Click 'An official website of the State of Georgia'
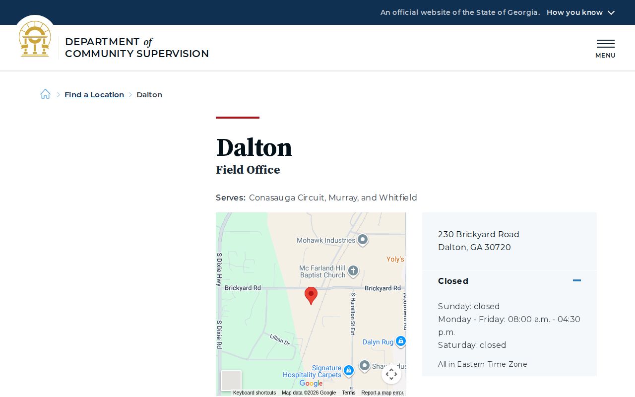This screenshot has height=397, width=635. (x=460, y=12)
